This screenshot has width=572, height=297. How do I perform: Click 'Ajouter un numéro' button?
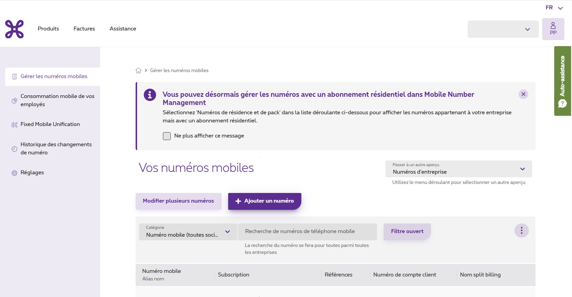tap(264, 201)
